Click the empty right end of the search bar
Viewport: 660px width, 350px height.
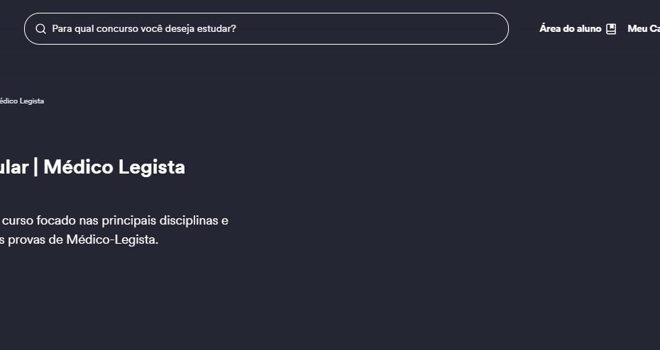(x=463, y=28)
